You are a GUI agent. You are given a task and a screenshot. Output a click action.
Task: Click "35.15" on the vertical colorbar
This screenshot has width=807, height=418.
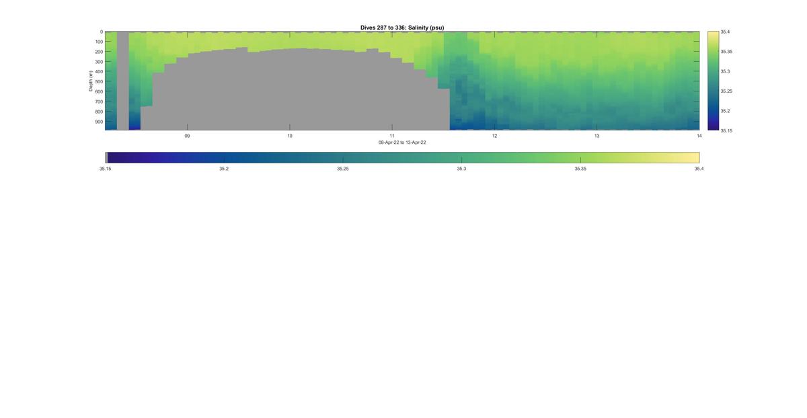726,130
